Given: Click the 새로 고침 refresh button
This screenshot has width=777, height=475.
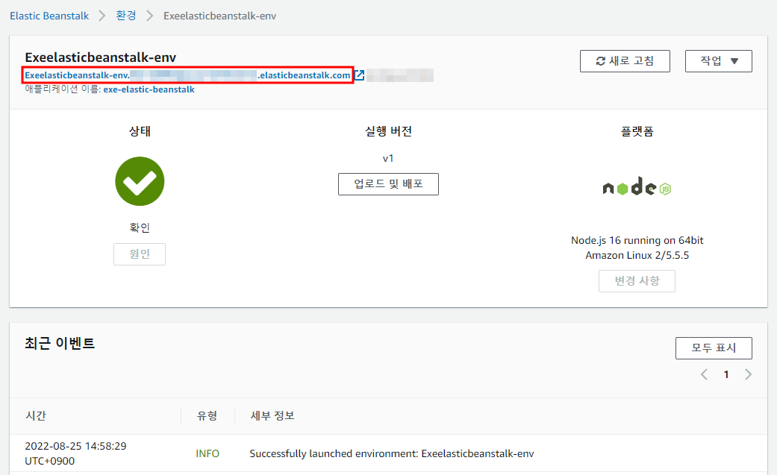Looking at the screenshot, I should (625, 61).
